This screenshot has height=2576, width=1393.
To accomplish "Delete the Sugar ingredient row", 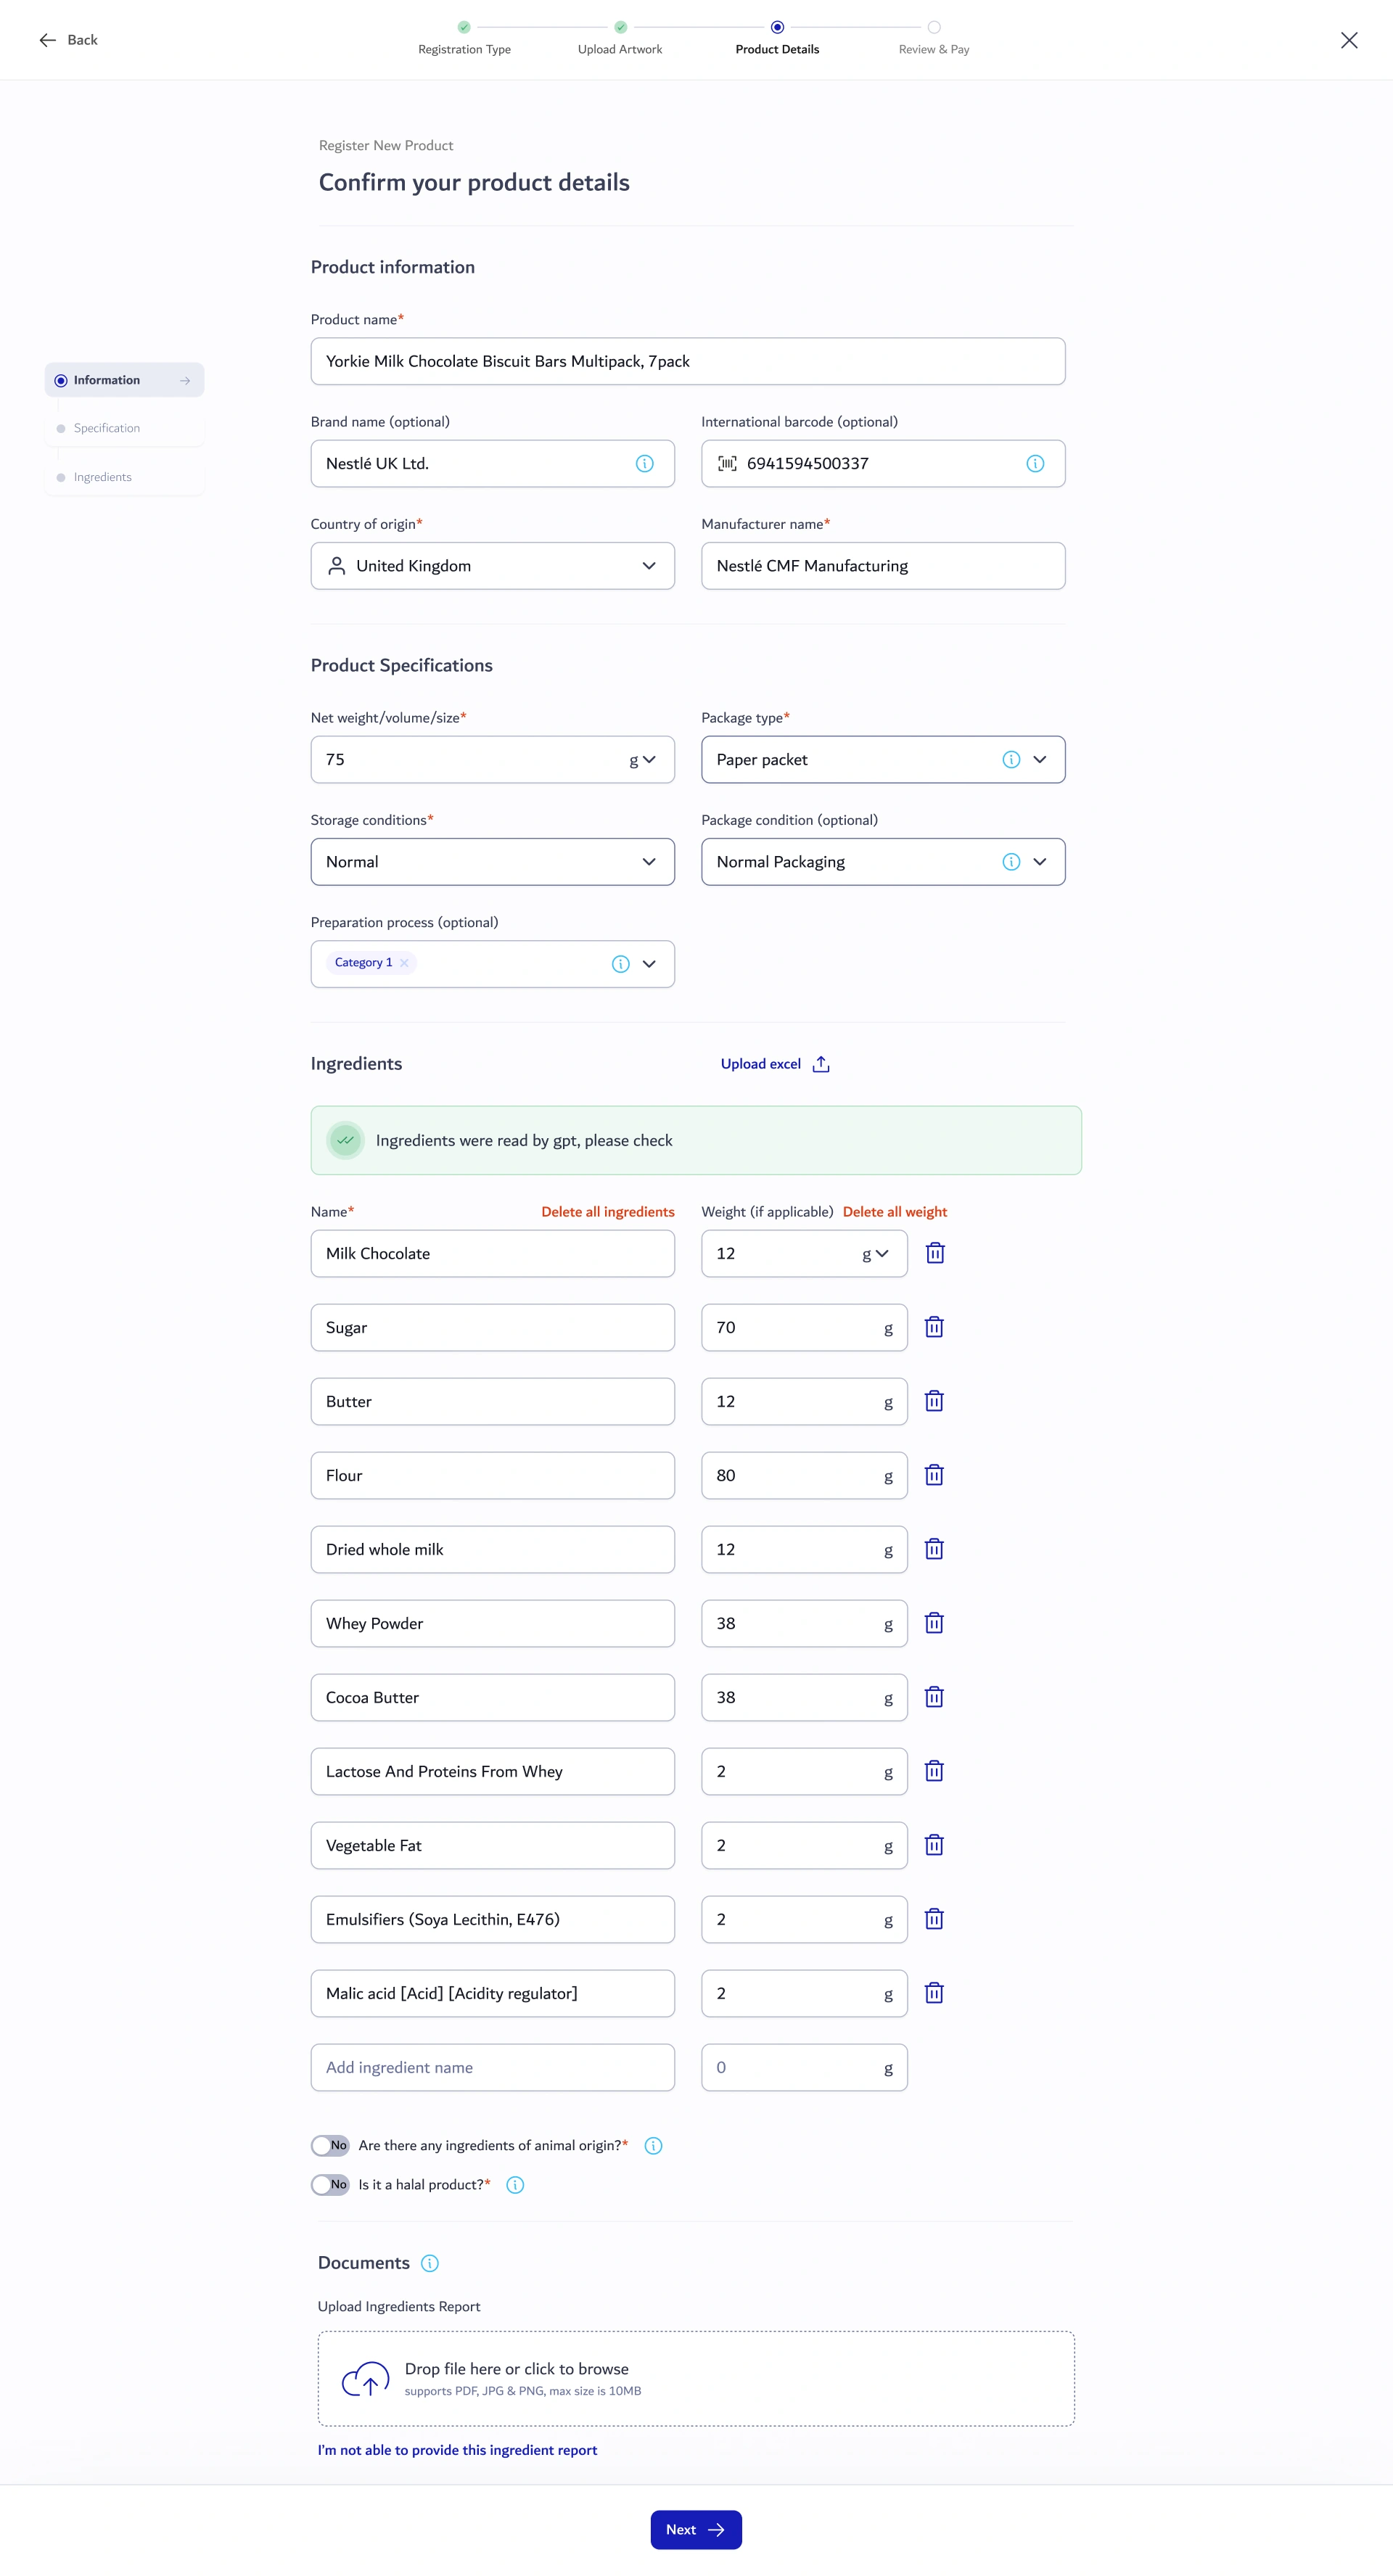I will 934,1327.
